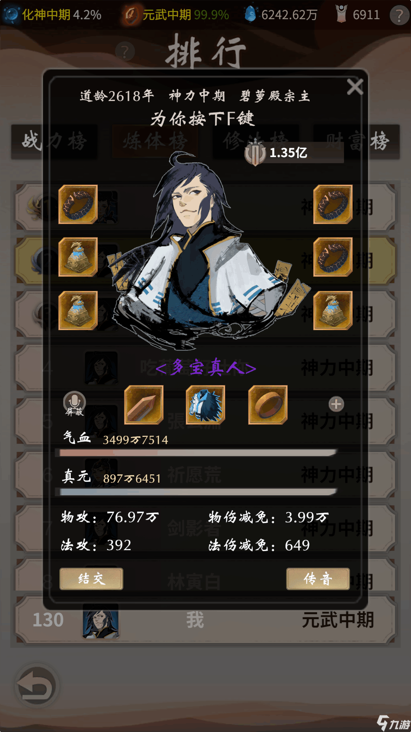
Task: Select my rank 130 avatar row
Action: coord(205,620)
